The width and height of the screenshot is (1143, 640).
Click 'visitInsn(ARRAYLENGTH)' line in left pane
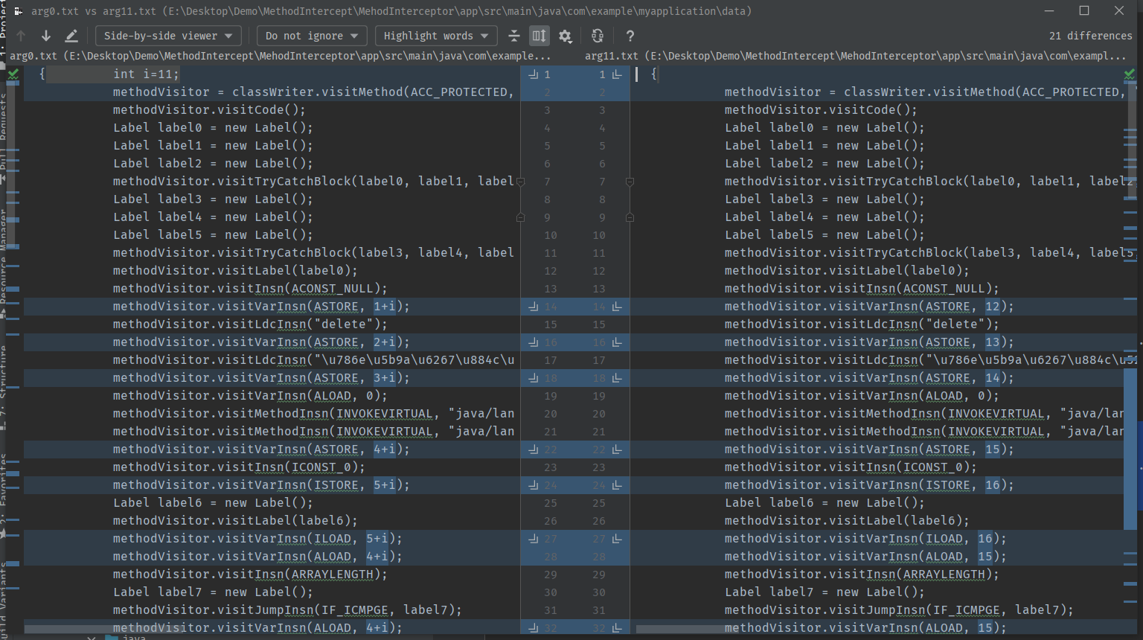[250, 575]
